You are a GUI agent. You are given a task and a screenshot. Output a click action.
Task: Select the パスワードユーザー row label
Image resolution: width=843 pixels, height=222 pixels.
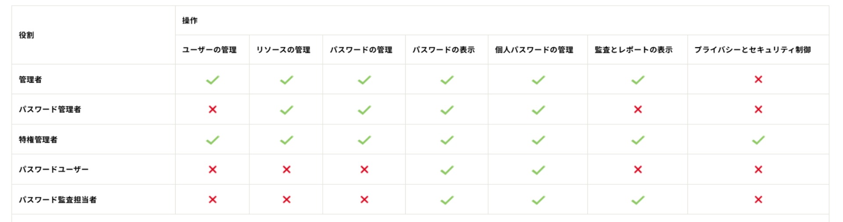(54, 169)
